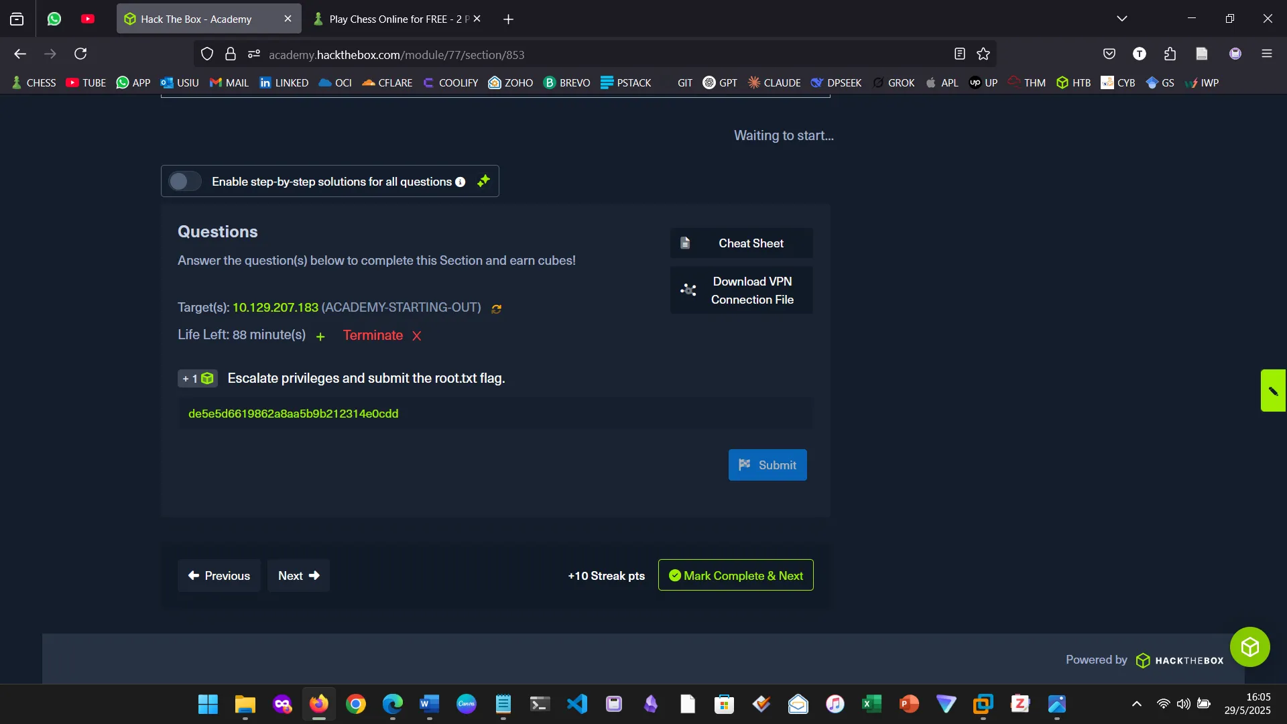The width and height of the screenshot is (1287, 724).
Task: Open the ZOHO bookmark
Action: [x=511, y=82]
